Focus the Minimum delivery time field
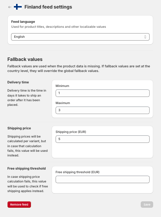The height and width of the screenshot is (217, 161). point(103,93)
